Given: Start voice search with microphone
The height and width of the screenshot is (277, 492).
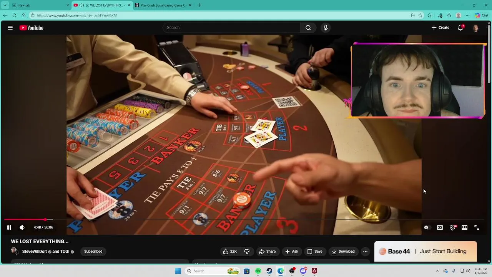Looking at the screenshot, I should (x=326, y=28).
